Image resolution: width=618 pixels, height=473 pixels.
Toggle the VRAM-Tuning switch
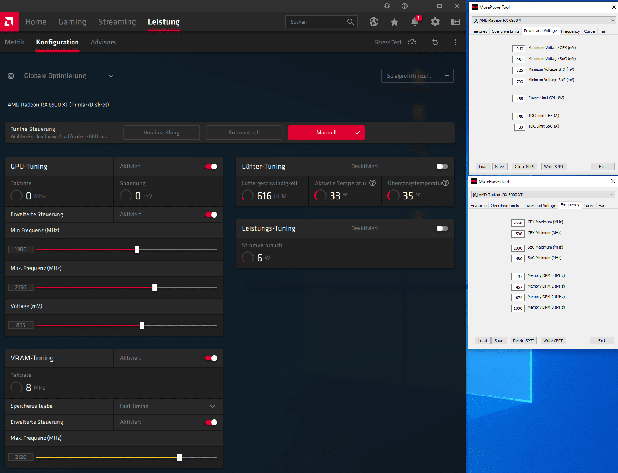coord(211,358)
